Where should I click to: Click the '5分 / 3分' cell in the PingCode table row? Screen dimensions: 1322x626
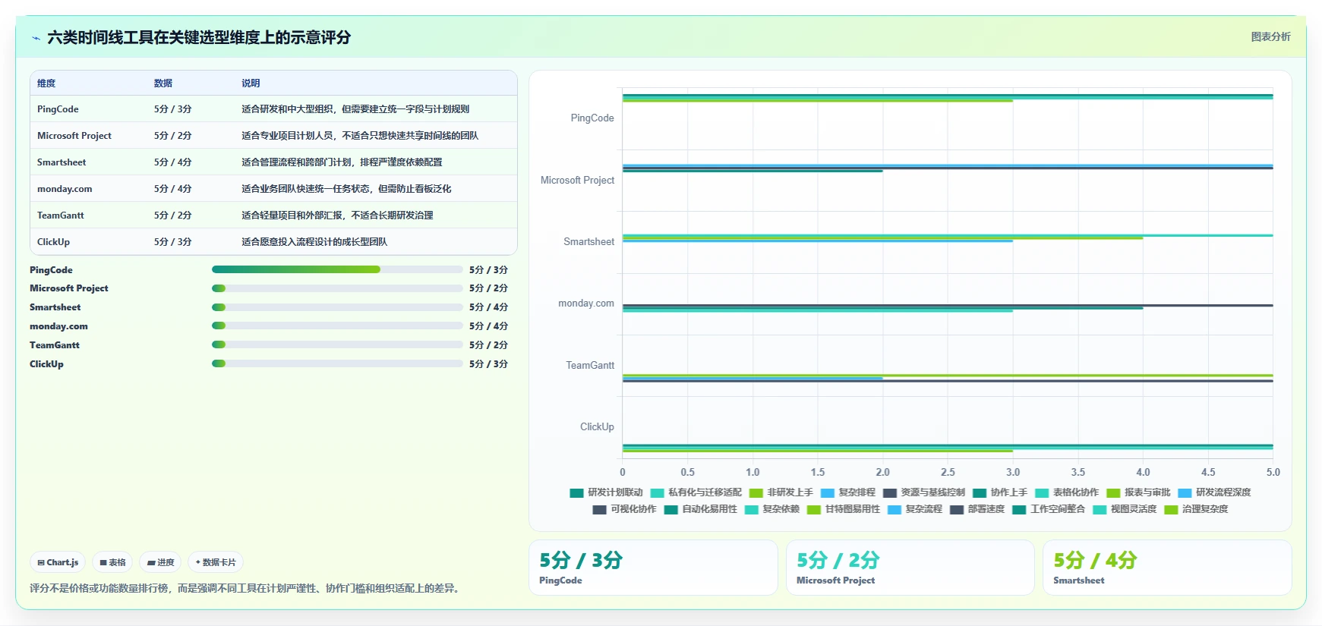(173, 109)
